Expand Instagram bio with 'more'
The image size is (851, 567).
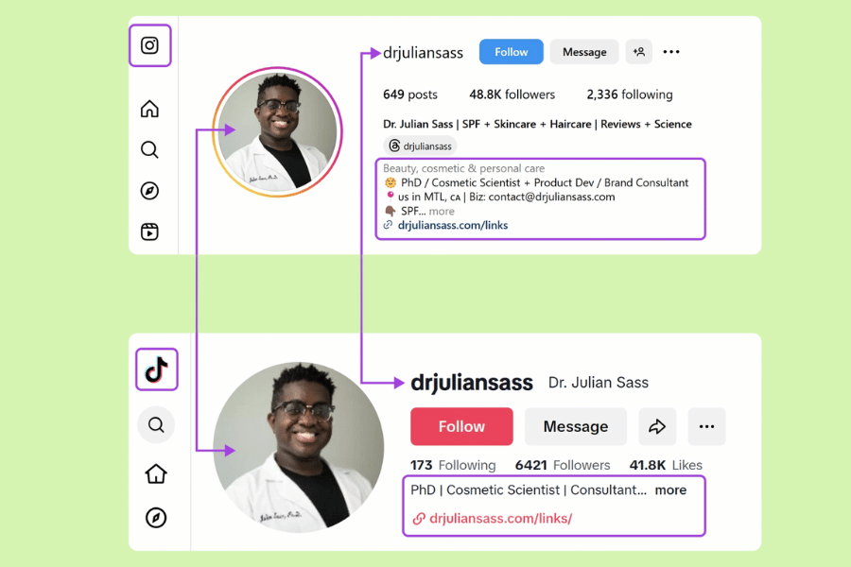pyautogui.click(x=442, y=211)
